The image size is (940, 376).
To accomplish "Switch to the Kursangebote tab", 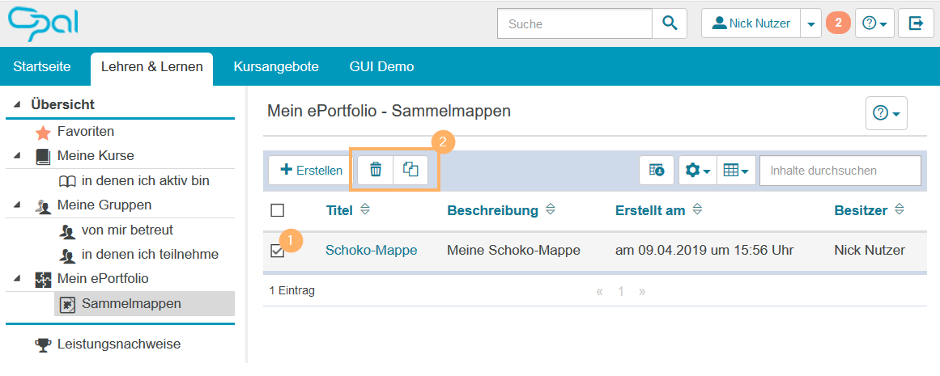I will tap(275, 66).
